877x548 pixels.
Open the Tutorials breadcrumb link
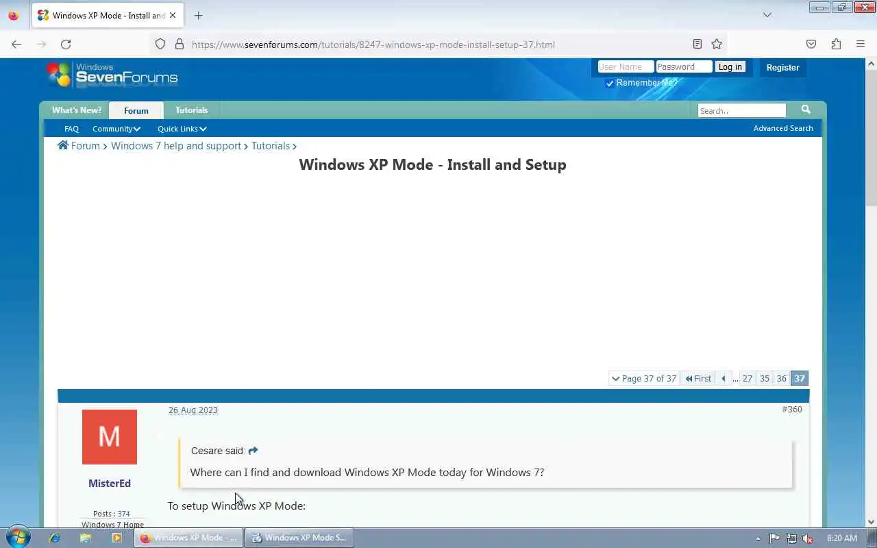coord(271,145)
